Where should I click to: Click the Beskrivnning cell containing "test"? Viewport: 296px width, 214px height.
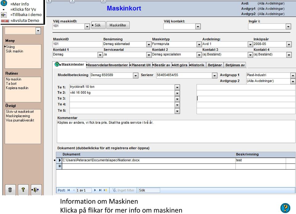pos(261,160)
